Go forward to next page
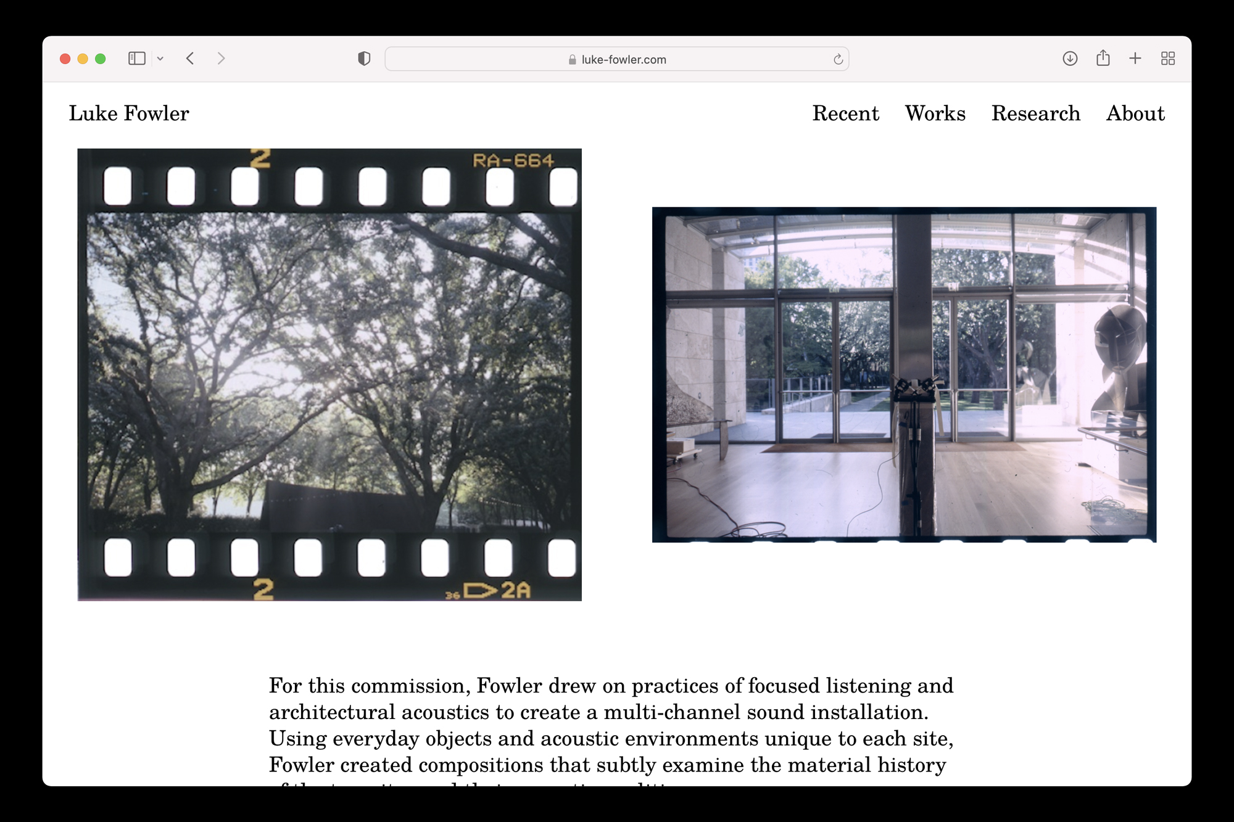The height and width of the screenshot is (822, 1234). pos(221,59)
